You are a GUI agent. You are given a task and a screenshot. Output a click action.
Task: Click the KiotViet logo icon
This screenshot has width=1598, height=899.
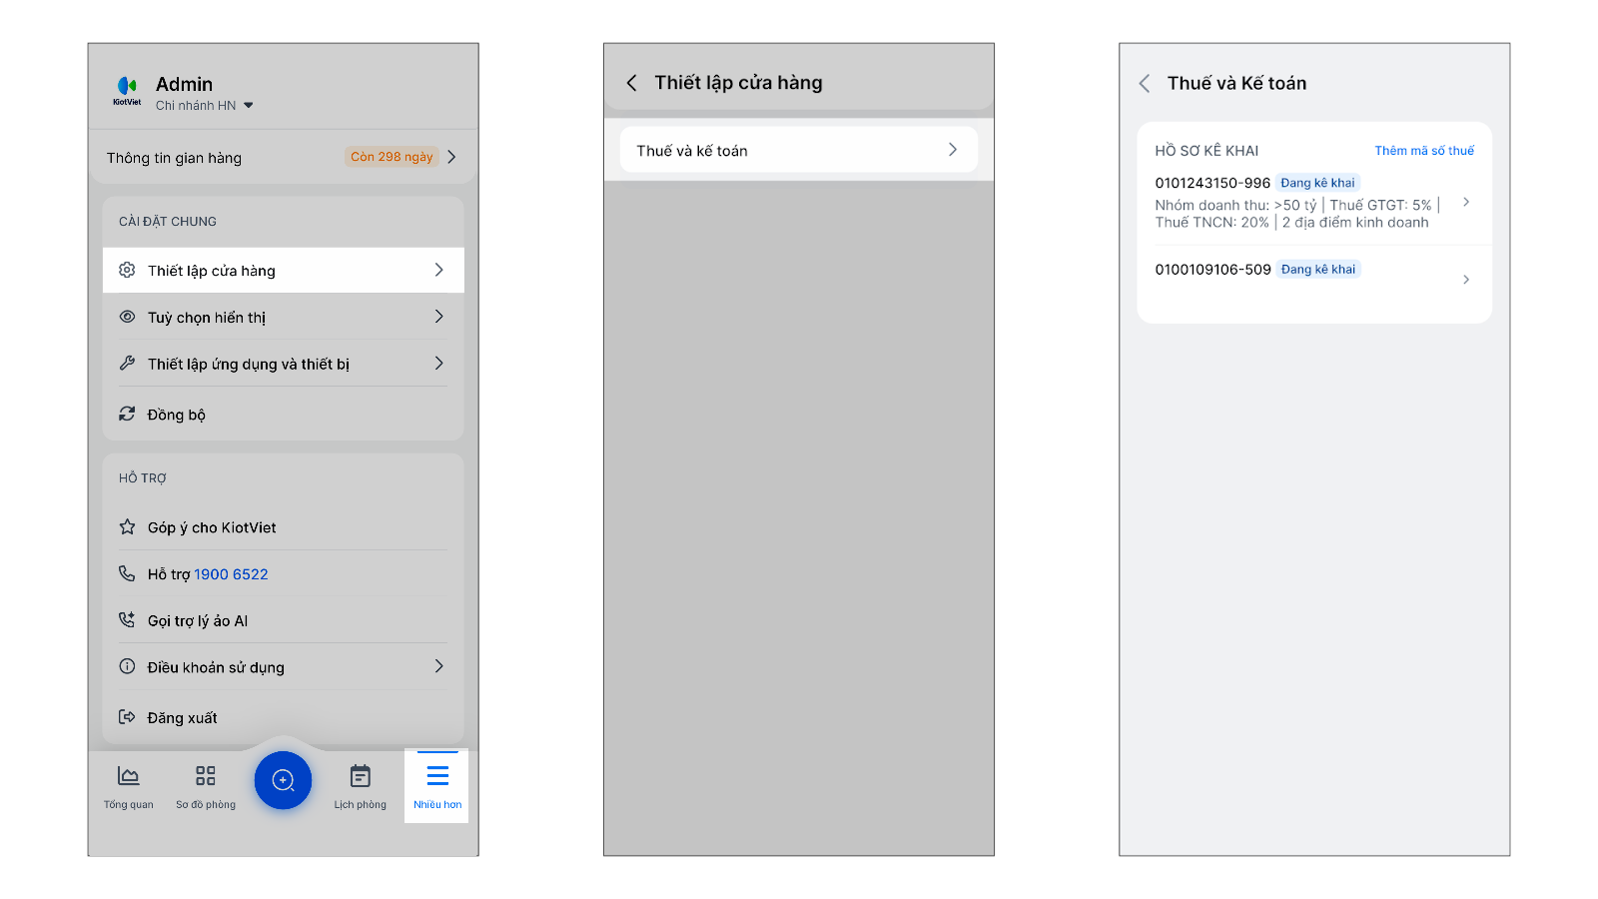click(x=127, y=89)
